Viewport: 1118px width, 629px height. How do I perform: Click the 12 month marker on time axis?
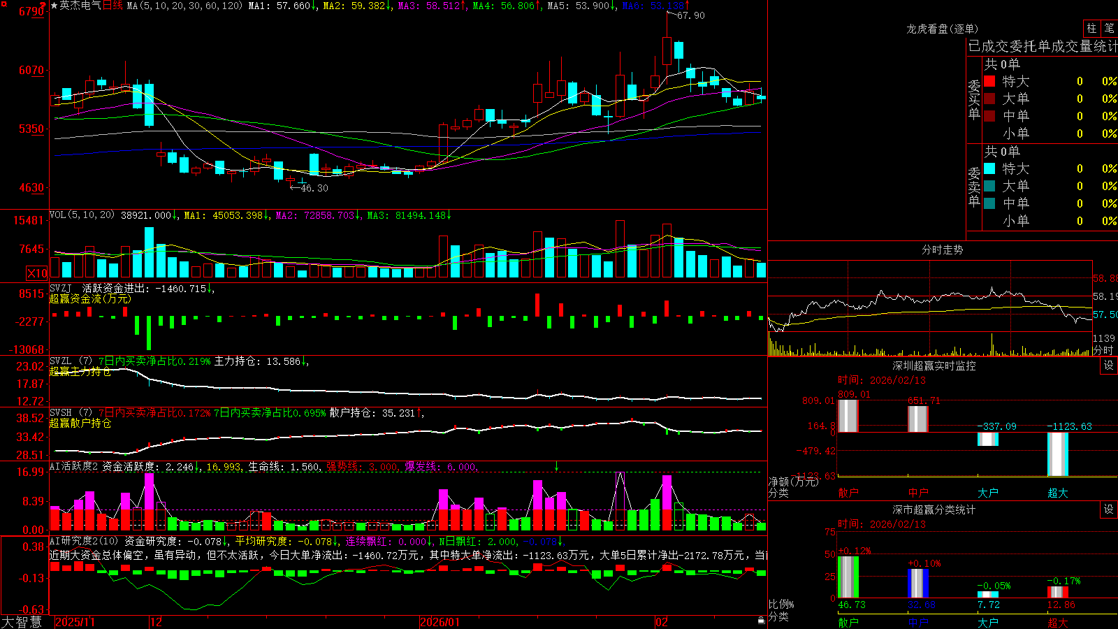(157, 622)
